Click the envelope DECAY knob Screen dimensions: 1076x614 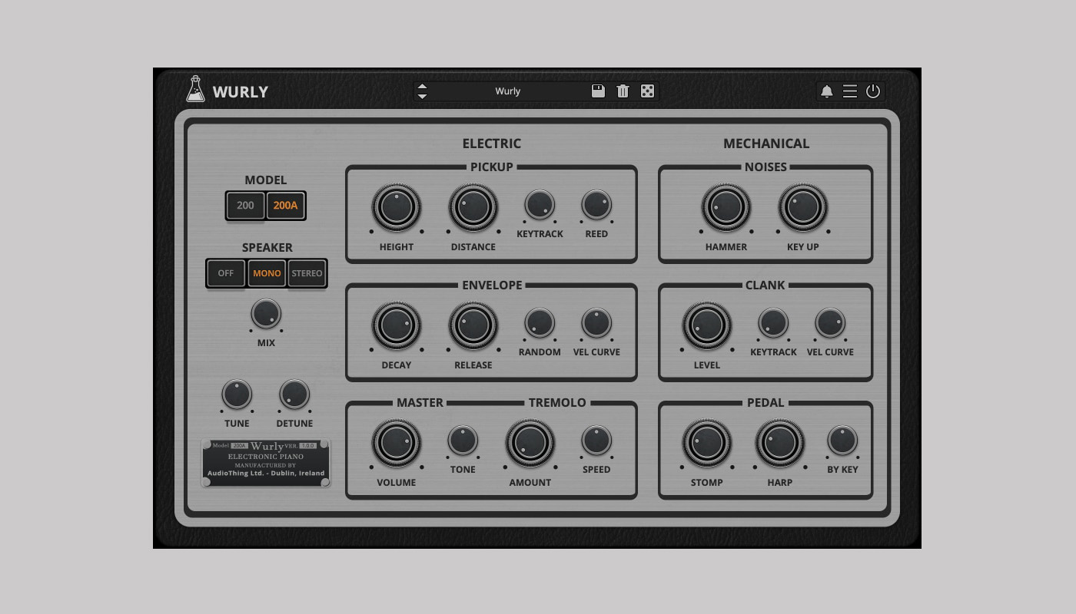tap(397, 325)
